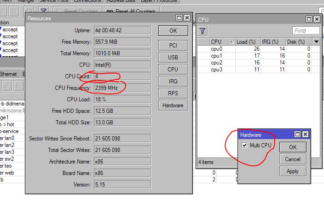
Task: Click the Architecture Name x86 field
Action: coord(122,162)
